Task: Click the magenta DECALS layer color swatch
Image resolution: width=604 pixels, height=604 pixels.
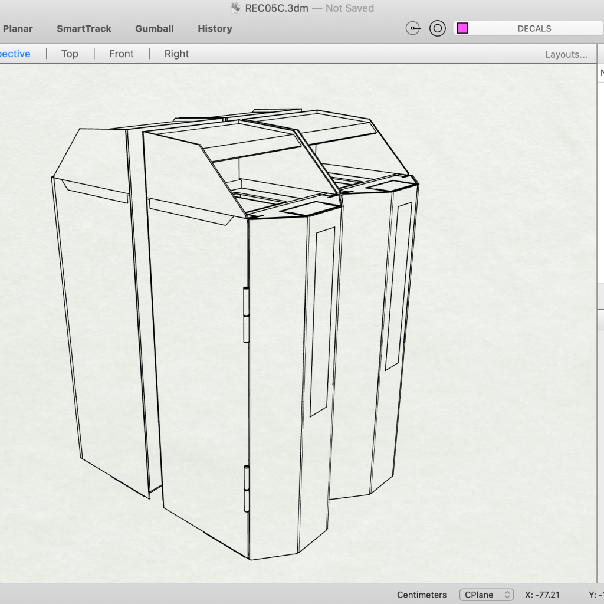Action: pyautogui.click(x=462, y=28)
